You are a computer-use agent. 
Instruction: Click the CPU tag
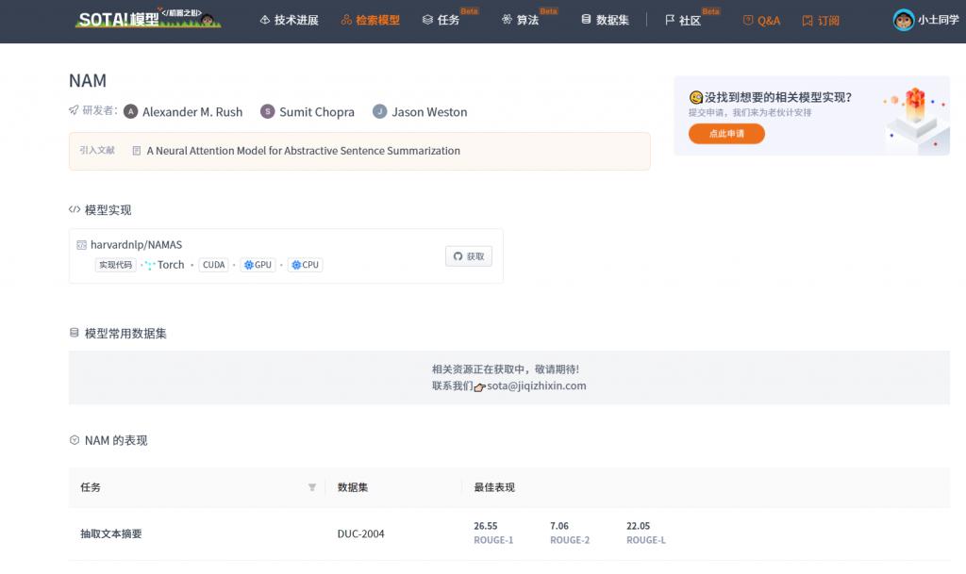click(x=306, y=265)
